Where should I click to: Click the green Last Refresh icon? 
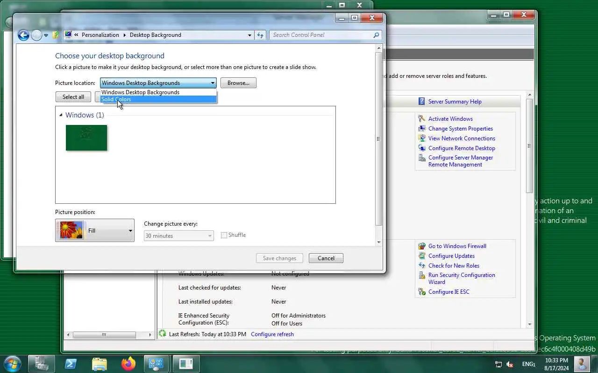163,333
